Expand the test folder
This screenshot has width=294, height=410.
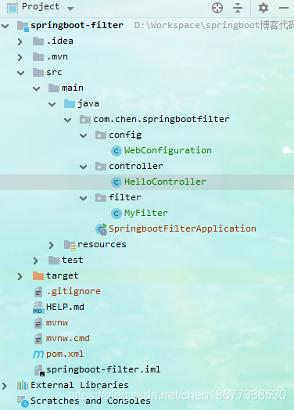click(x=35, y=261)
